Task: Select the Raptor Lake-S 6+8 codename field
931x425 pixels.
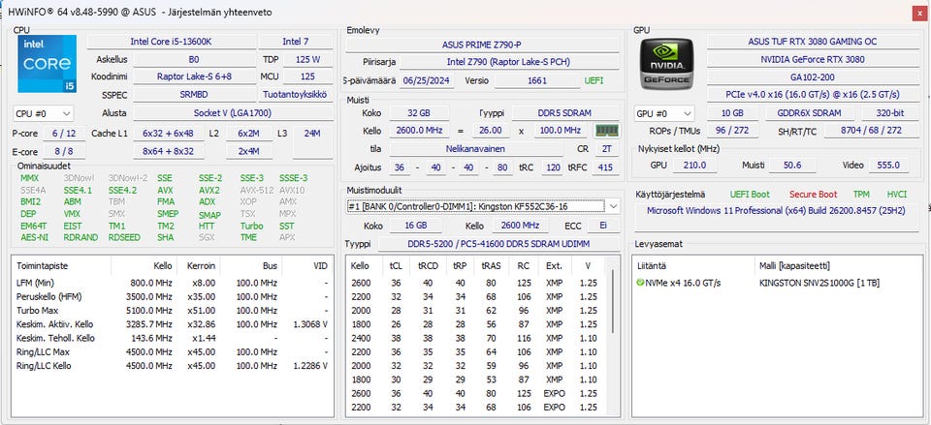Action: pos(194,76)
